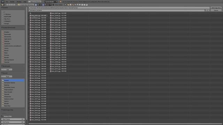Image resolution: width=223 pixels, height=125 pixels.
Task: Open the File menu
Action: (7, 1)
